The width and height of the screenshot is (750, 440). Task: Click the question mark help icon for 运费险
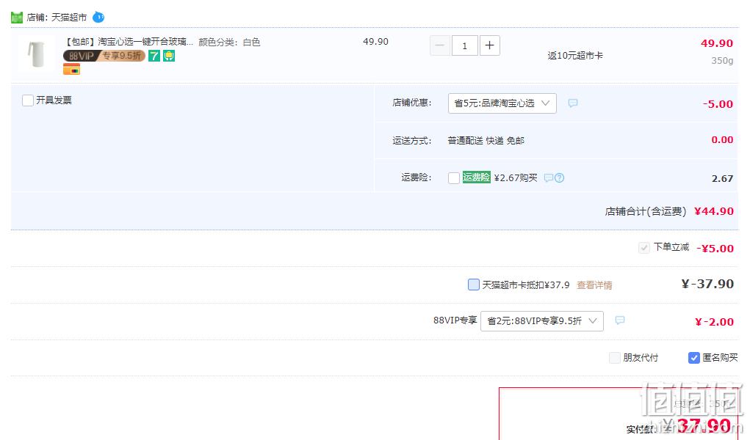click(559, 177)
